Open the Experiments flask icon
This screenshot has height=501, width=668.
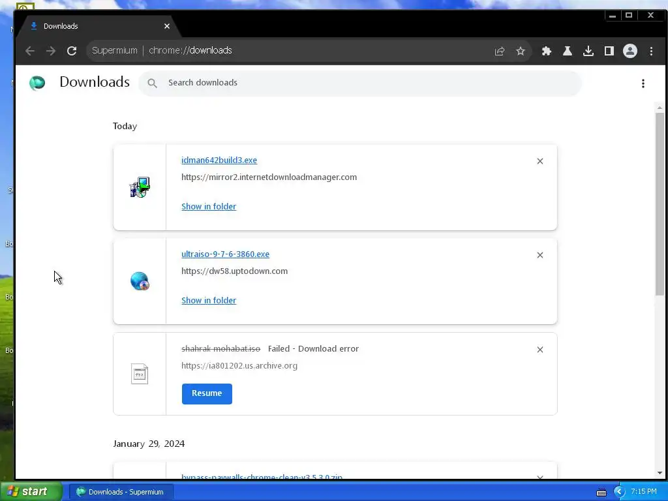tap(567, 51)
